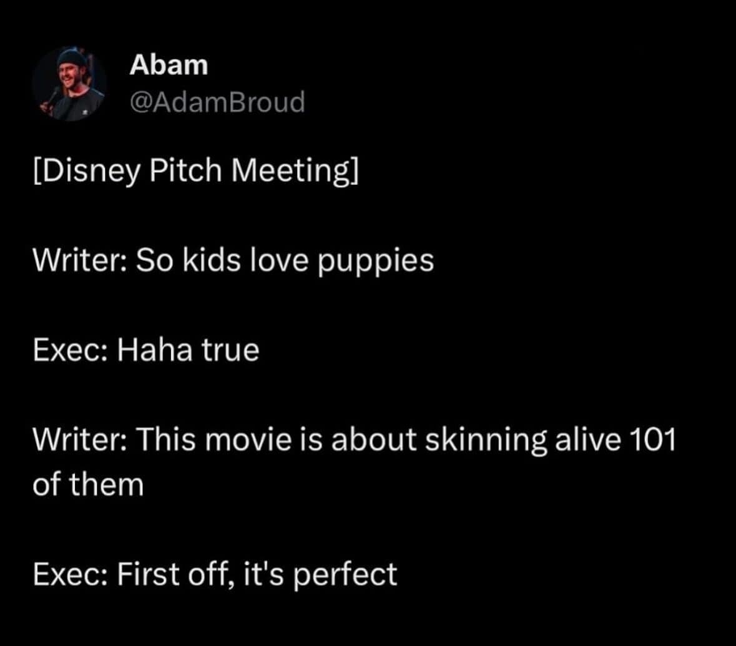Image resolution: width=736 pixels, height=646 pixels.
Task: Open the @AdamBroud handle link
Action: (x=217, y=102)
